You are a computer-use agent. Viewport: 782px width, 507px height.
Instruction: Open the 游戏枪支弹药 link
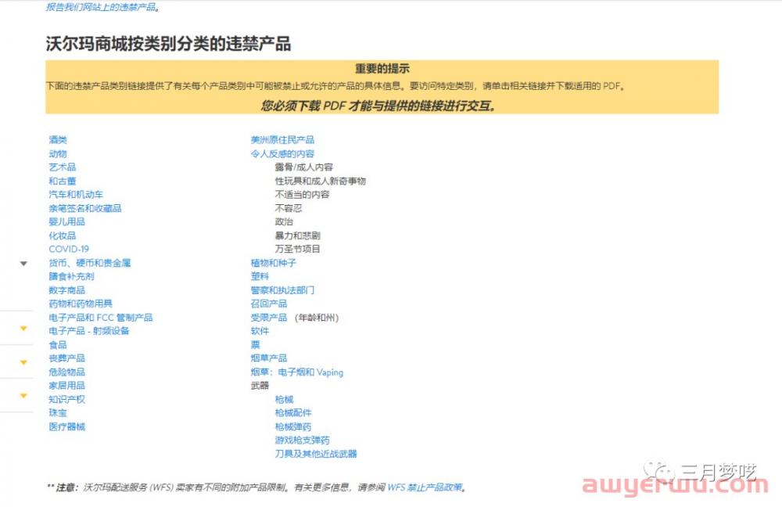pyautogui.click(x=302, y=440)
